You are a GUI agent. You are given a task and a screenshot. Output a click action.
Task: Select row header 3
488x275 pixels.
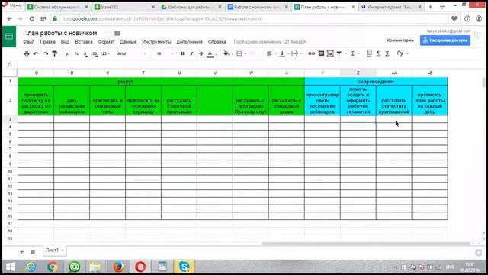[10, 119]
